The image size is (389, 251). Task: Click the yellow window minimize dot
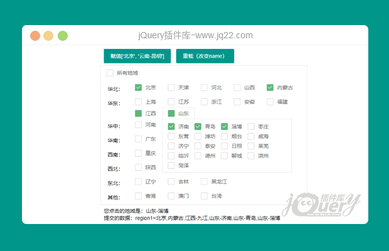[x=49, y=36]
